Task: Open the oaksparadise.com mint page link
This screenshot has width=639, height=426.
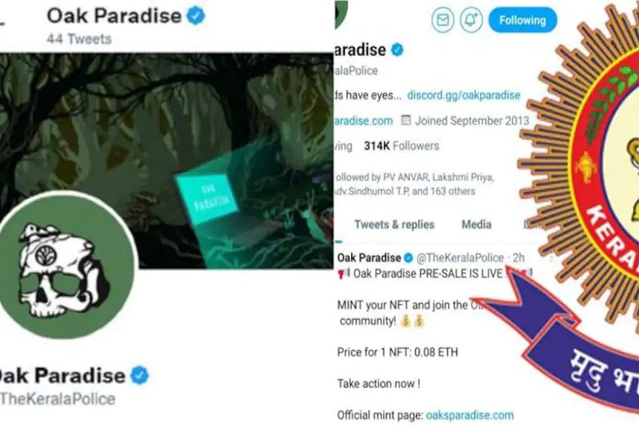Action: [470, 416]
